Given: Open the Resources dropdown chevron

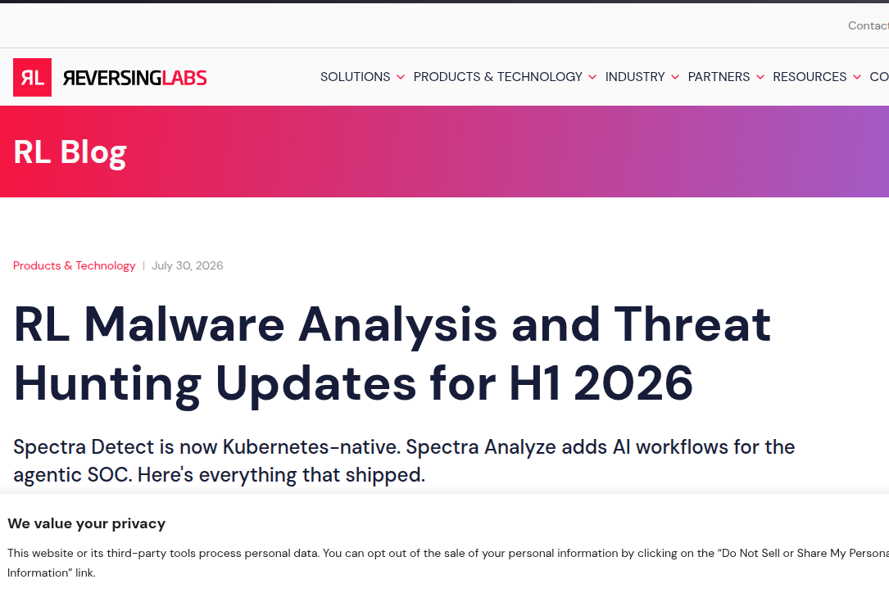Looking at the screenshot, I should point(857,77).
